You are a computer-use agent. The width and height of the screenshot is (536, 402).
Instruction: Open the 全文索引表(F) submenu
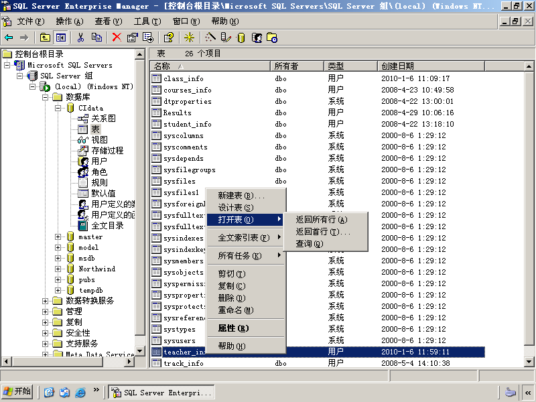[x=246, y=238]
